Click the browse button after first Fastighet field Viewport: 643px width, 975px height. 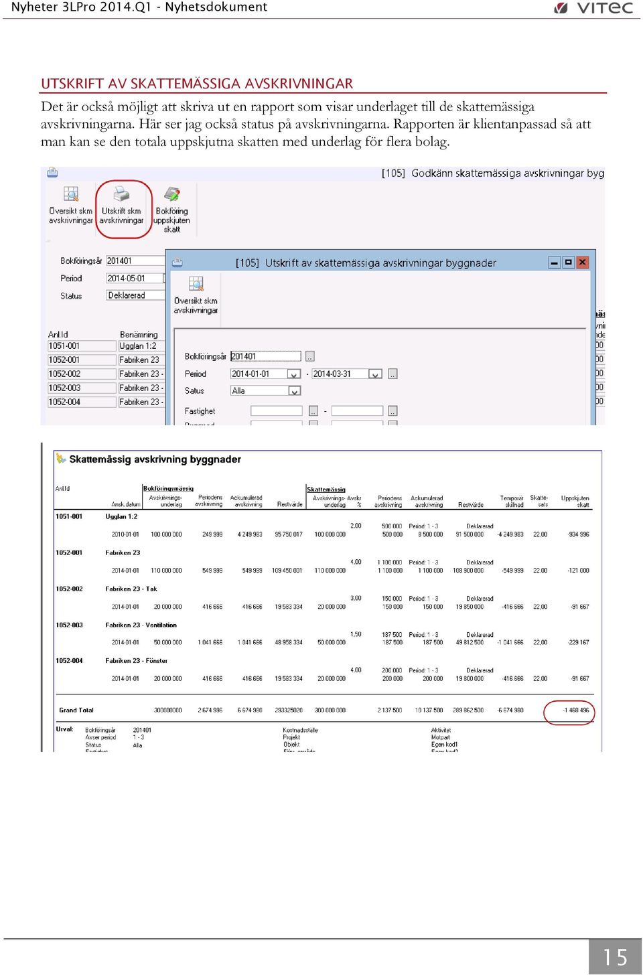(x=313, y=411)
